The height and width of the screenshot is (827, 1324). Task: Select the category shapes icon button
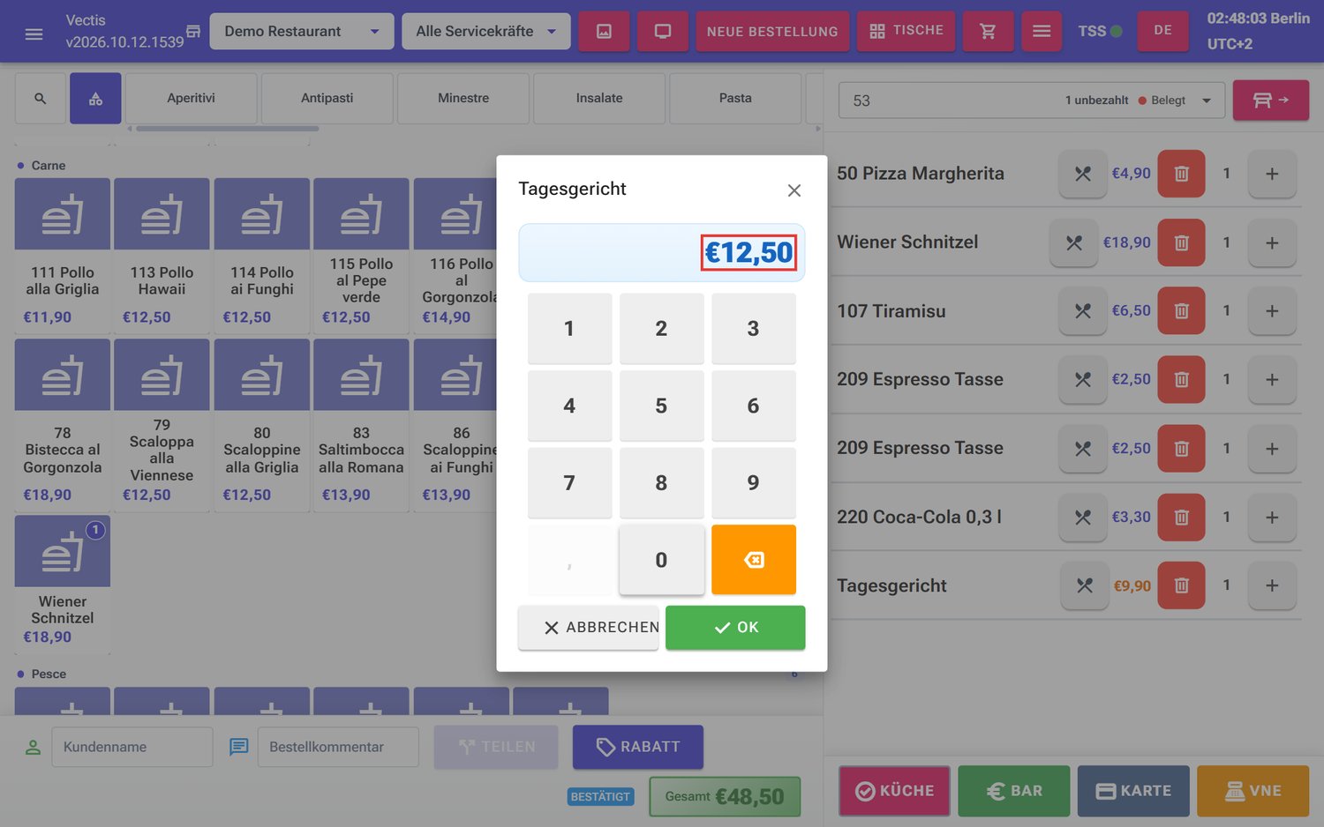(95, 99)
